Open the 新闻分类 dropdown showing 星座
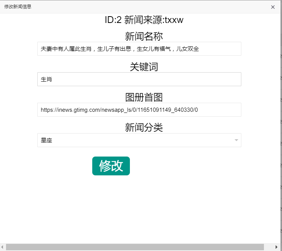The width and height of the screenshot is (282, 251). [139, 140]
